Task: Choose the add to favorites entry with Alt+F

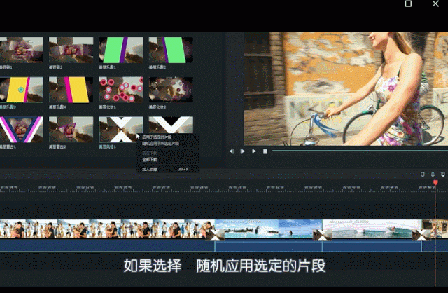Action: point(167,170)
